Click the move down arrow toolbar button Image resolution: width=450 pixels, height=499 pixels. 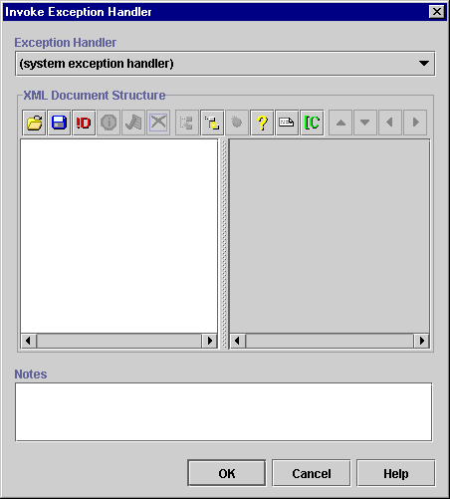coord(365,123)
